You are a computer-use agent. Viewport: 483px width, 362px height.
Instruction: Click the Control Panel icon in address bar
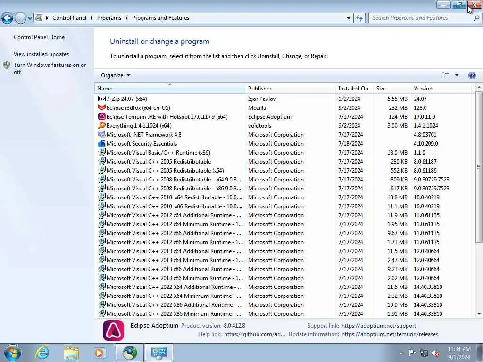(39, 18)
